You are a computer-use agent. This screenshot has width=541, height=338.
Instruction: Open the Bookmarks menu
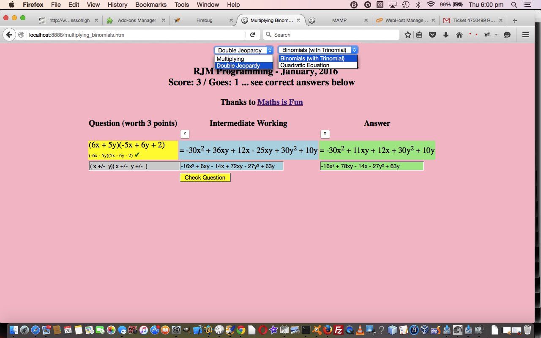click(x=151, y=5)
